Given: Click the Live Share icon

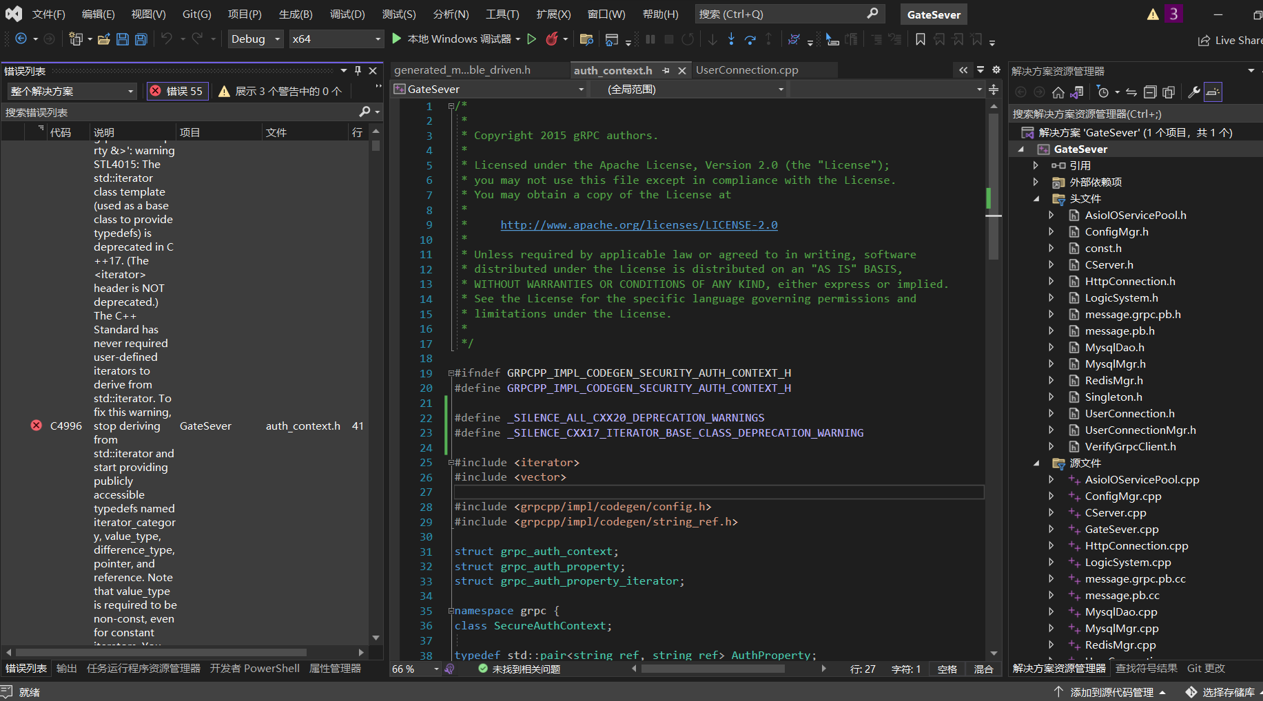Looking at the screenshot, I should [x=1204, y=41].
